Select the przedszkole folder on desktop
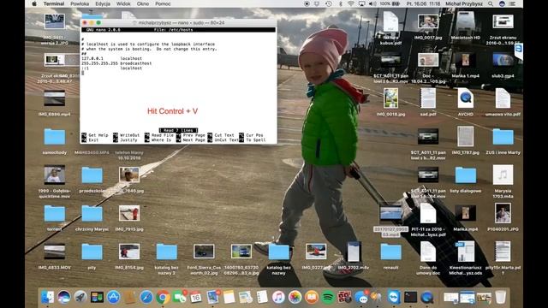 (x=92, y=175)
